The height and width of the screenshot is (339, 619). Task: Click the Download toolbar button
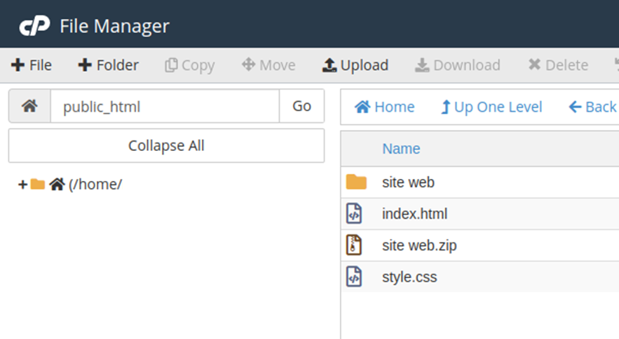point(457,65)
